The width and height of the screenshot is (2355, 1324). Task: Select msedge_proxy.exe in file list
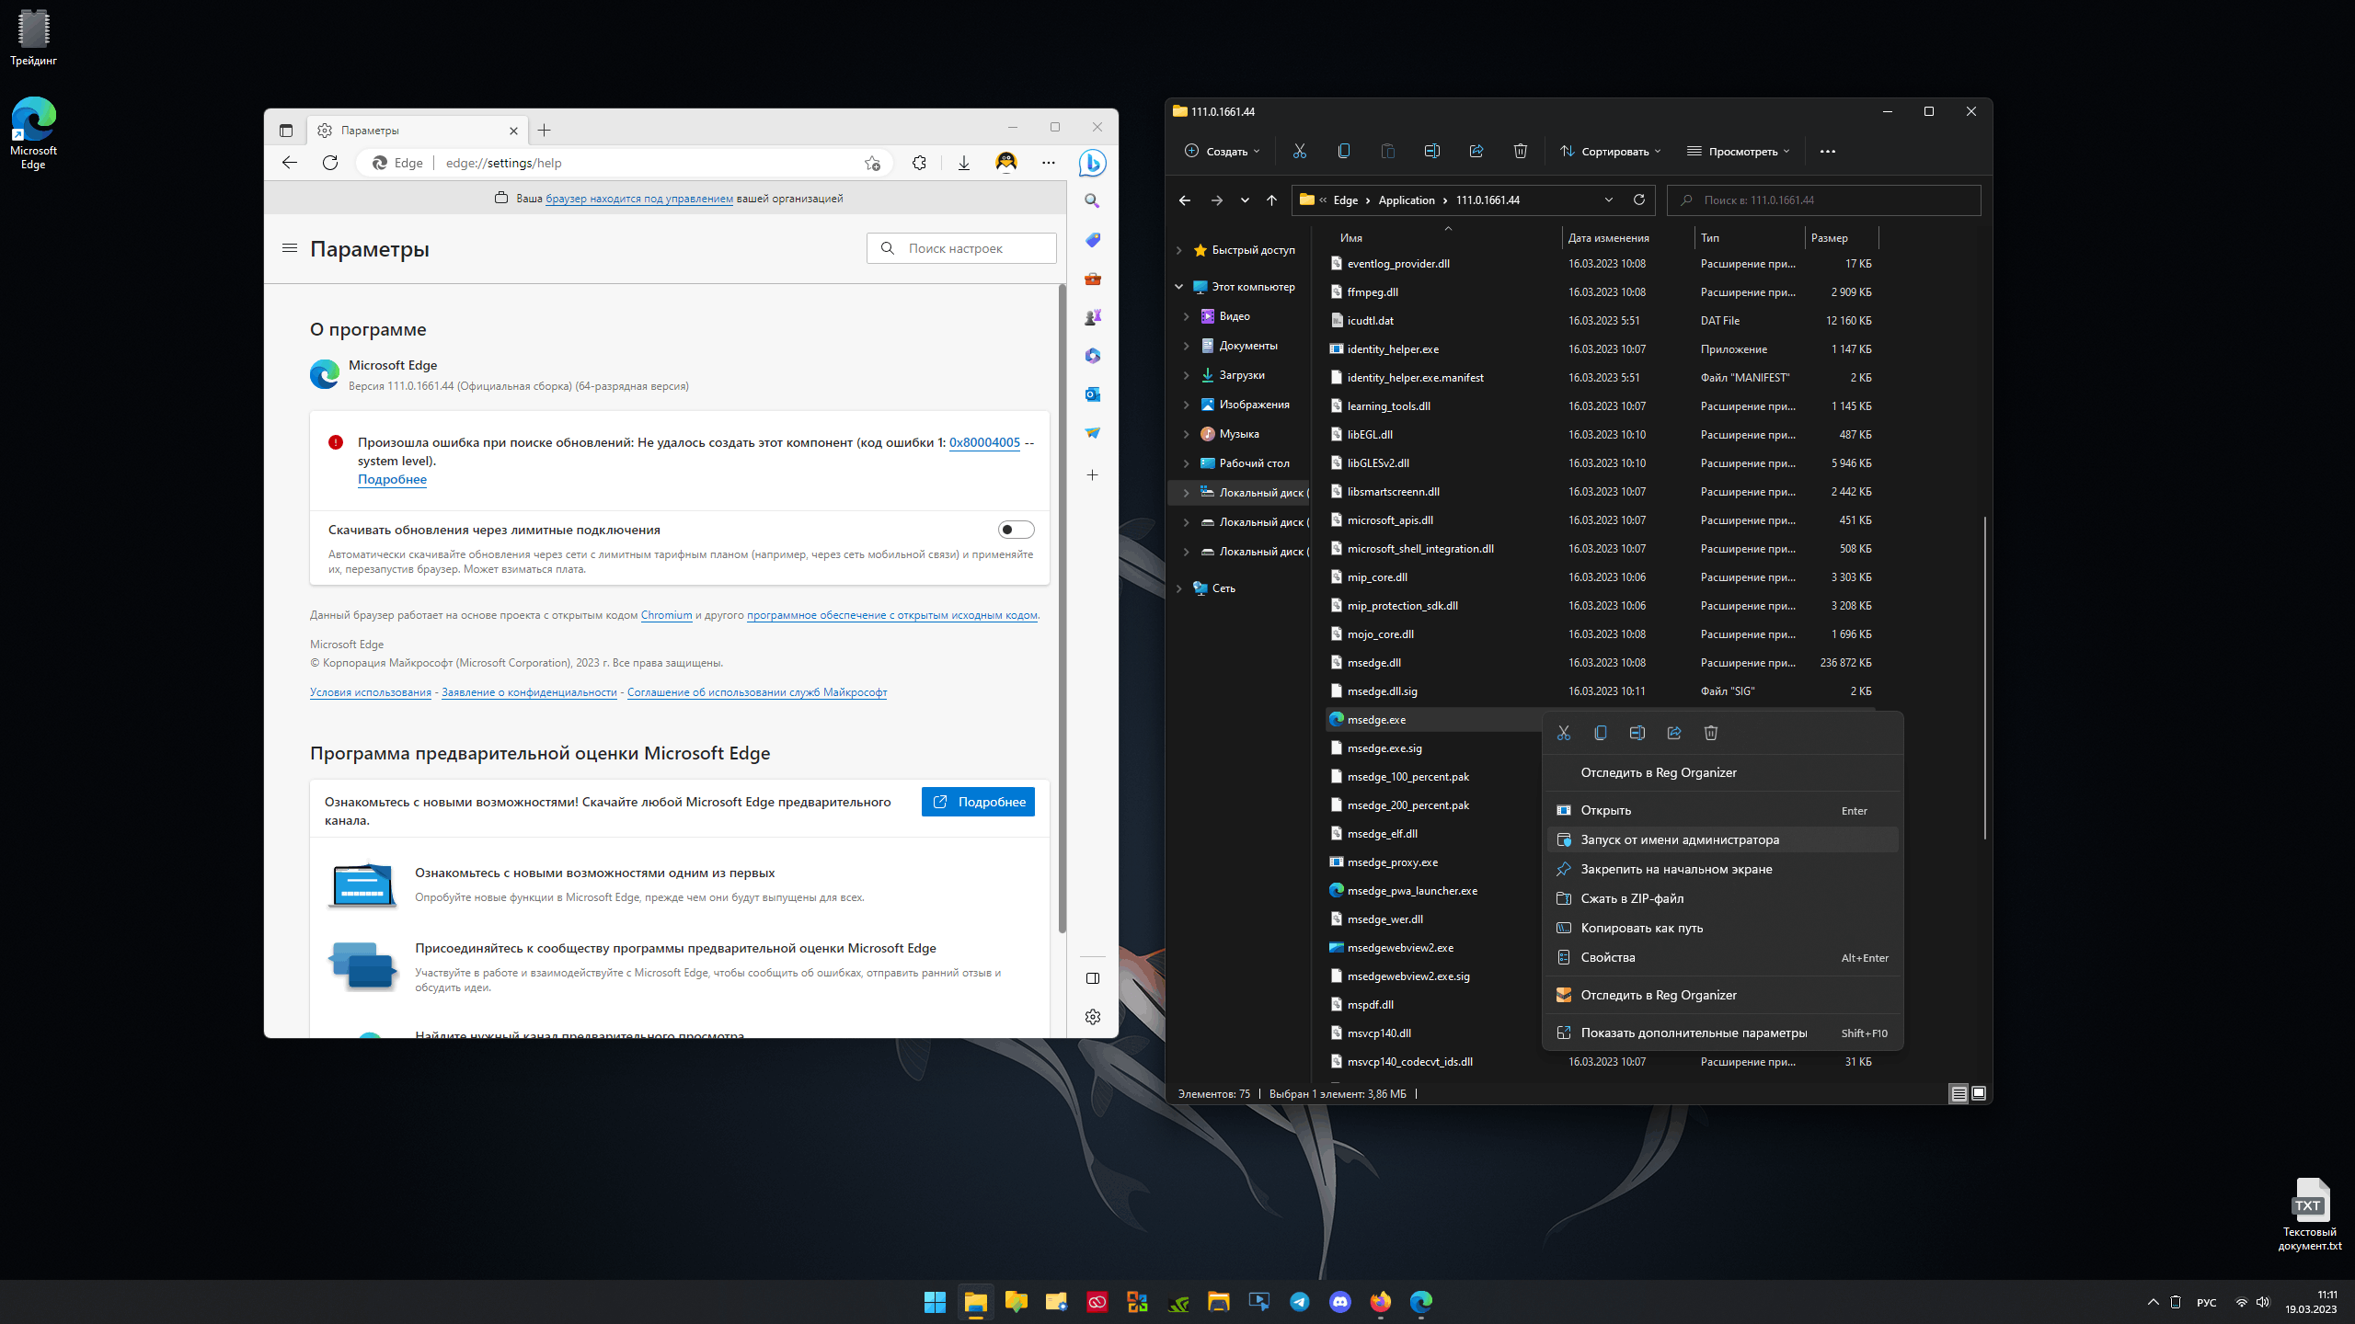[x=1392, y=862]
